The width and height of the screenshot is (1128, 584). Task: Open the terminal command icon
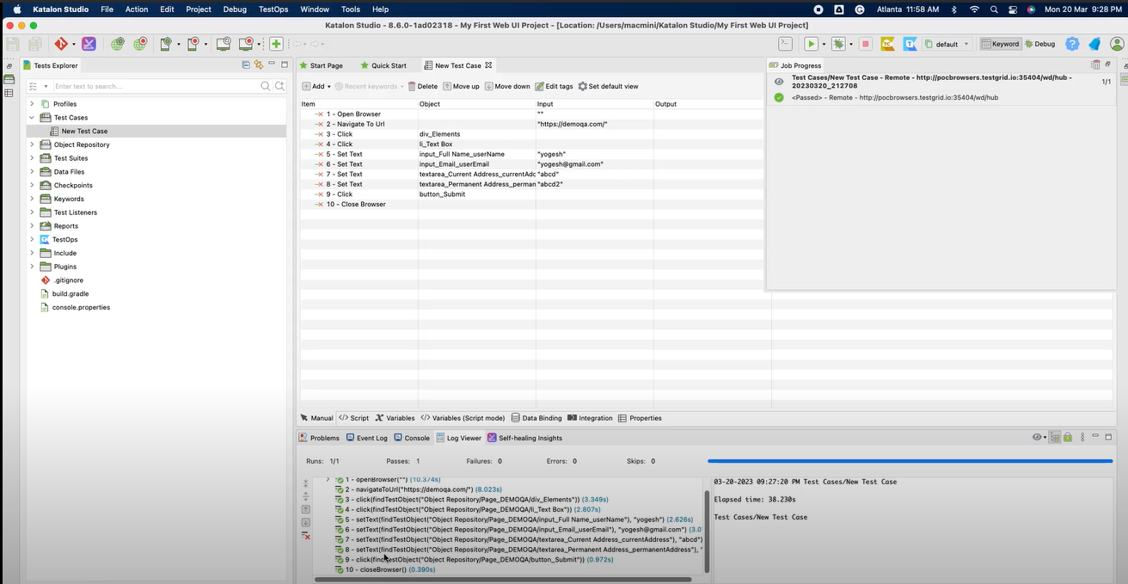click(785, 44)
